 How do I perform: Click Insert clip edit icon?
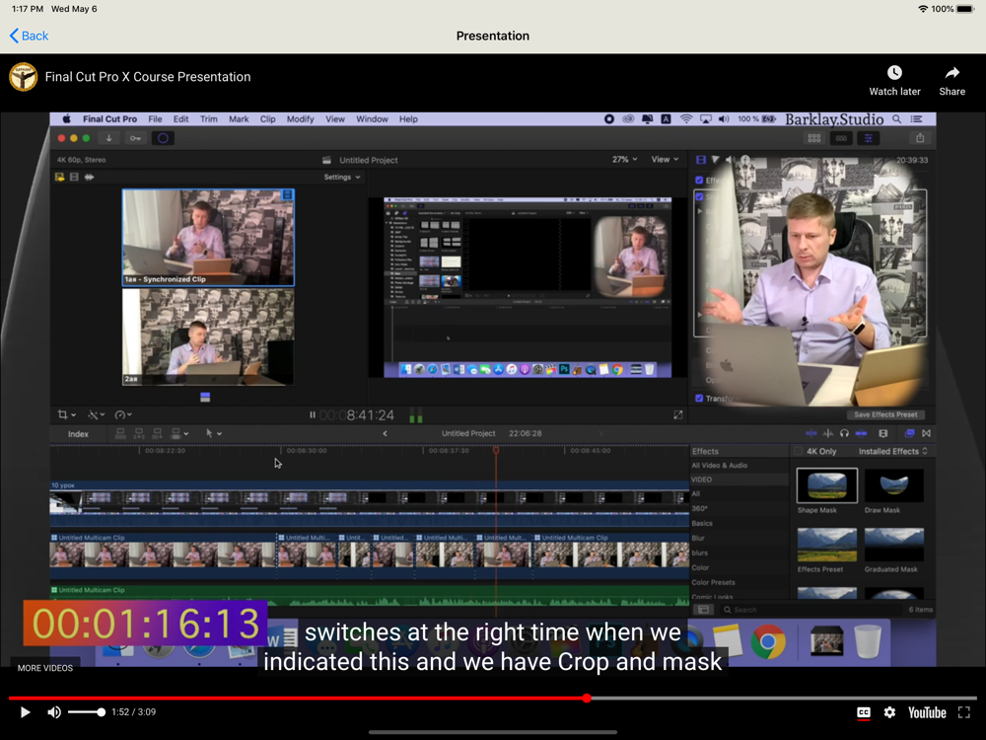pyautogui.click(x=139, y=433)
